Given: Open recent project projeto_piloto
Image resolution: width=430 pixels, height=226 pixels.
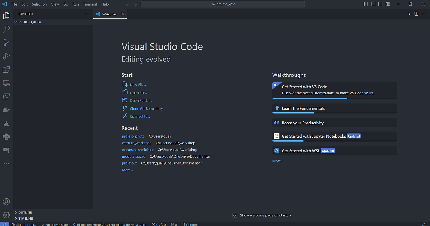Looking at the screenshot, I should (x=133, y=136).
